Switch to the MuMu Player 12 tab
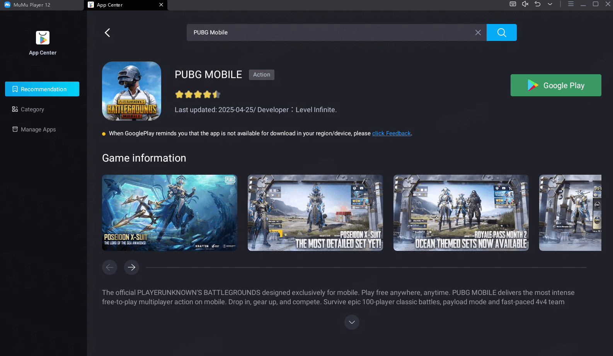The image size is (613, 356). (x=42, y=5)
